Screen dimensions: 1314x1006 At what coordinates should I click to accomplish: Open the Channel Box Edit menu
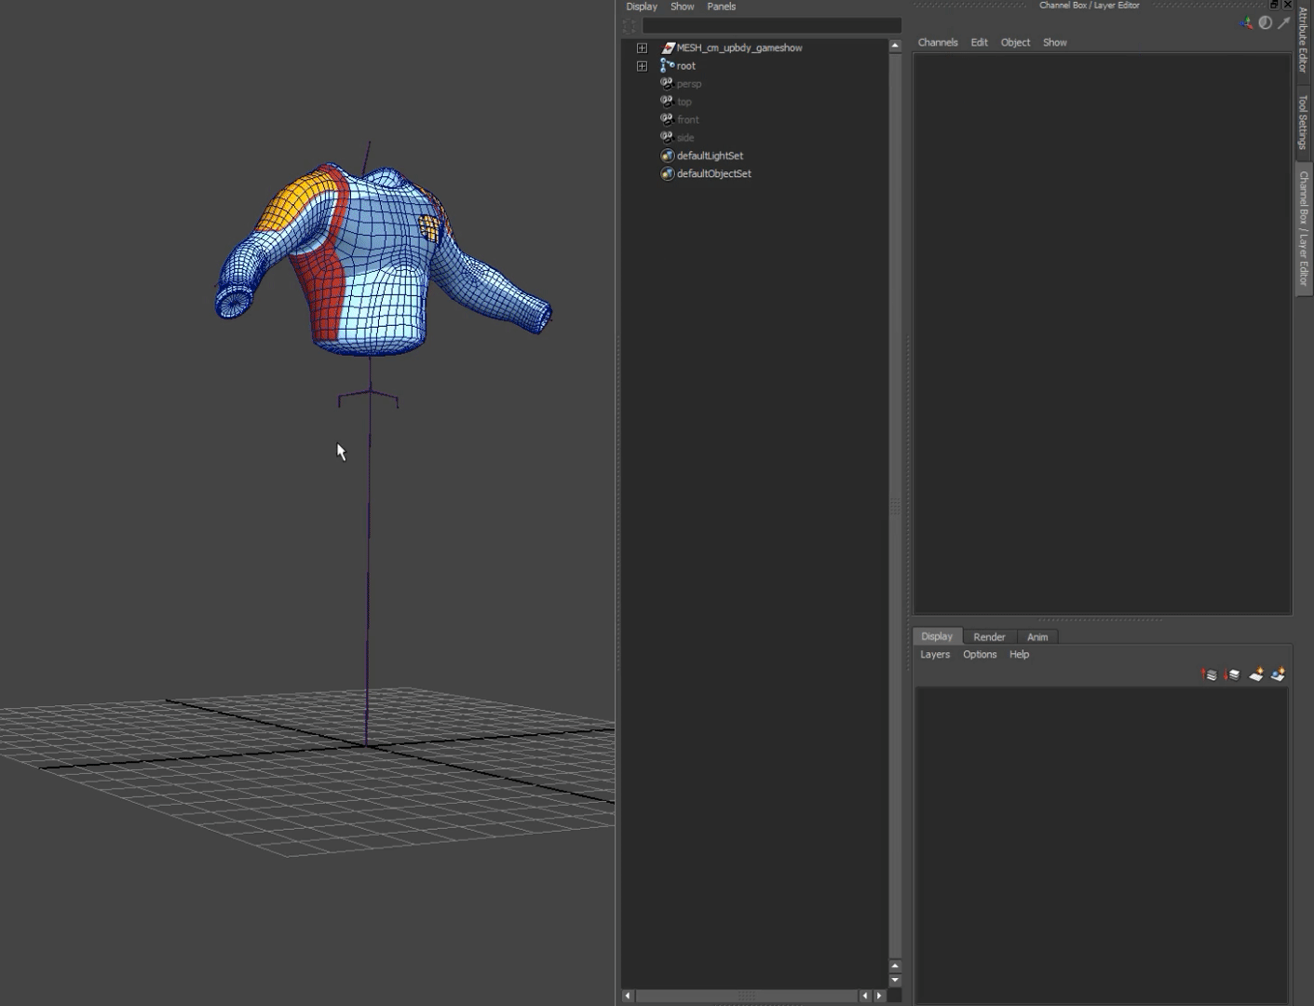tap(980, 43)
